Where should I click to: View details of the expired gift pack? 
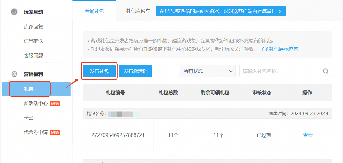pyautogui.click(x=308, y=135)
